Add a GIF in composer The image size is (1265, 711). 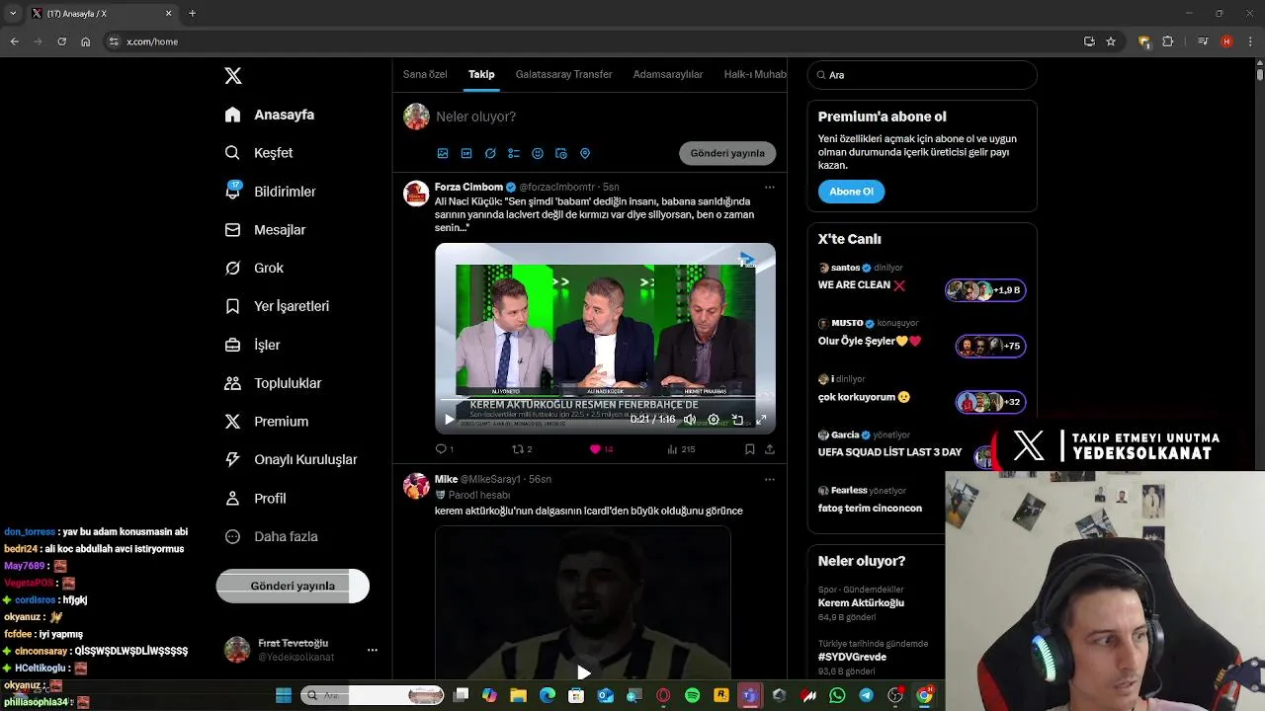click(466, 153)
